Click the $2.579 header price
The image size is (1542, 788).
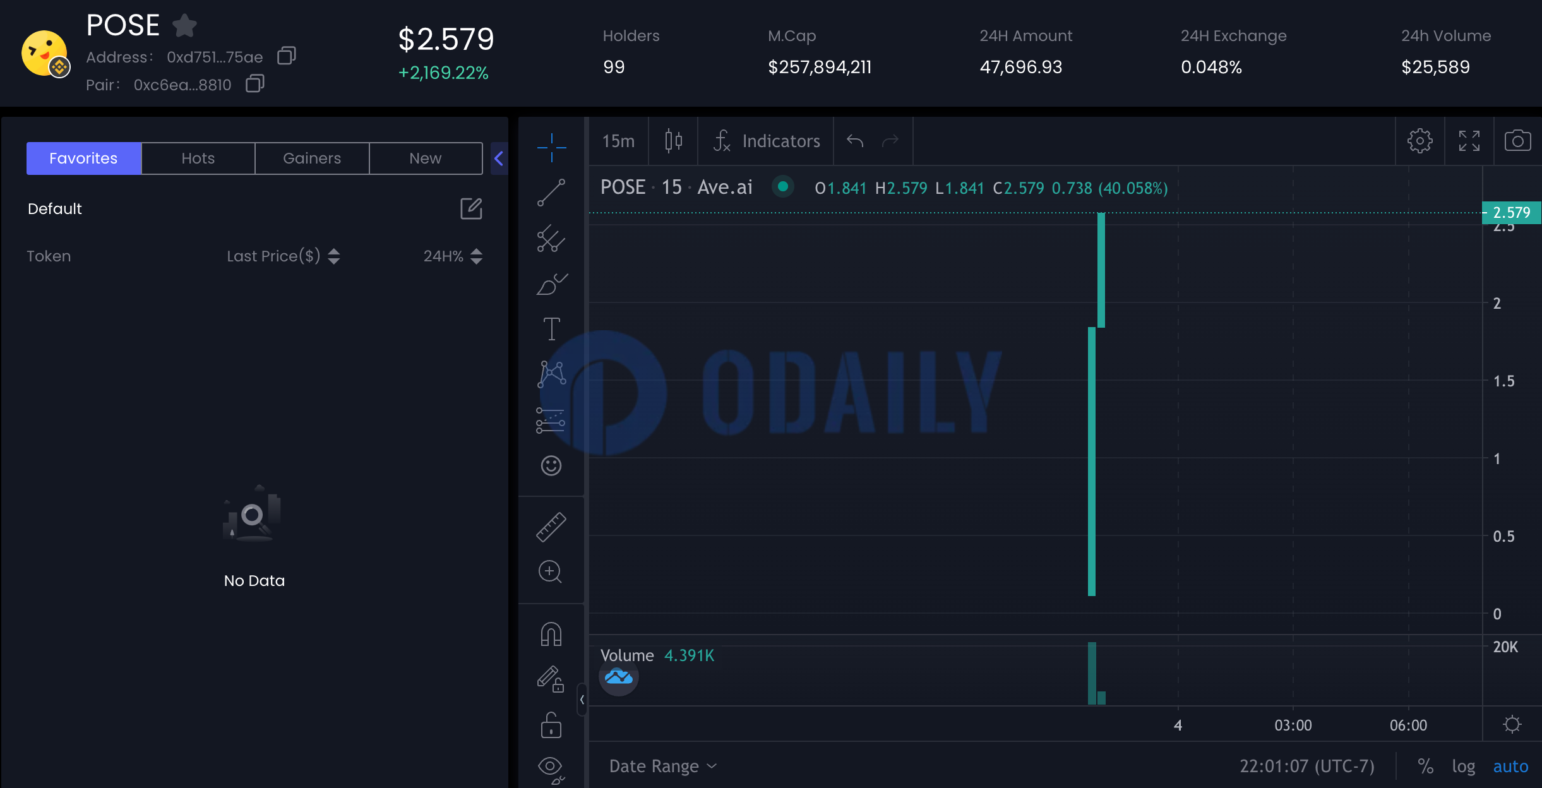click(x=446, y=39)
